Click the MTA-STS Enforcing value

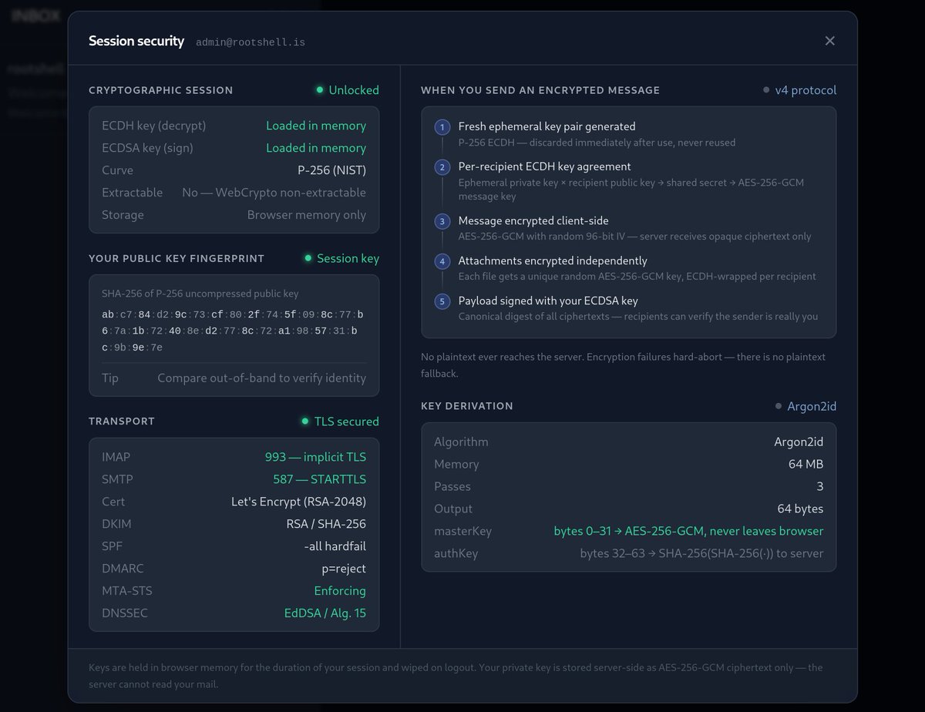point(340,591)
